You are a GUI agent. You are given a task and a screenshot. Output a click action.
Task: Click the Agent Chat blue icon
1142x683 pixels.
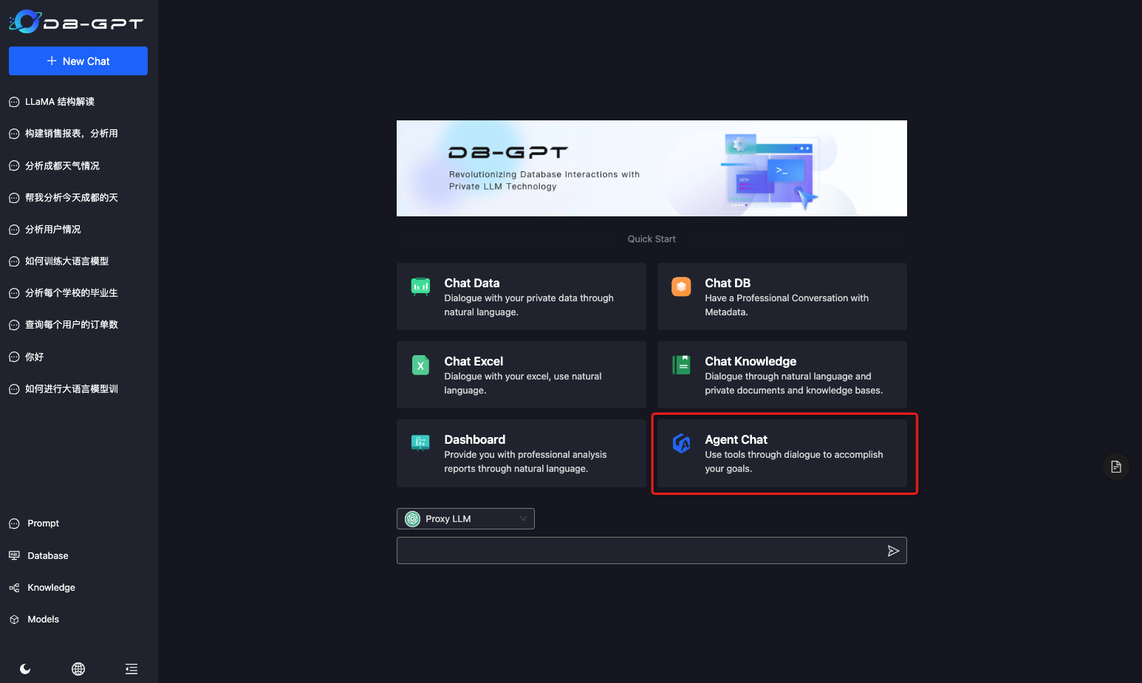click(681, 443)
